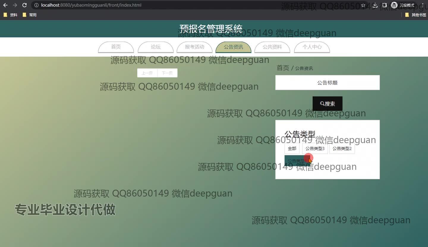Image resolution: width=428 pixels, height=247 pixels.
Task: Click the incognito mode (无痕模式) icon
Action: (x=394, y=5)
